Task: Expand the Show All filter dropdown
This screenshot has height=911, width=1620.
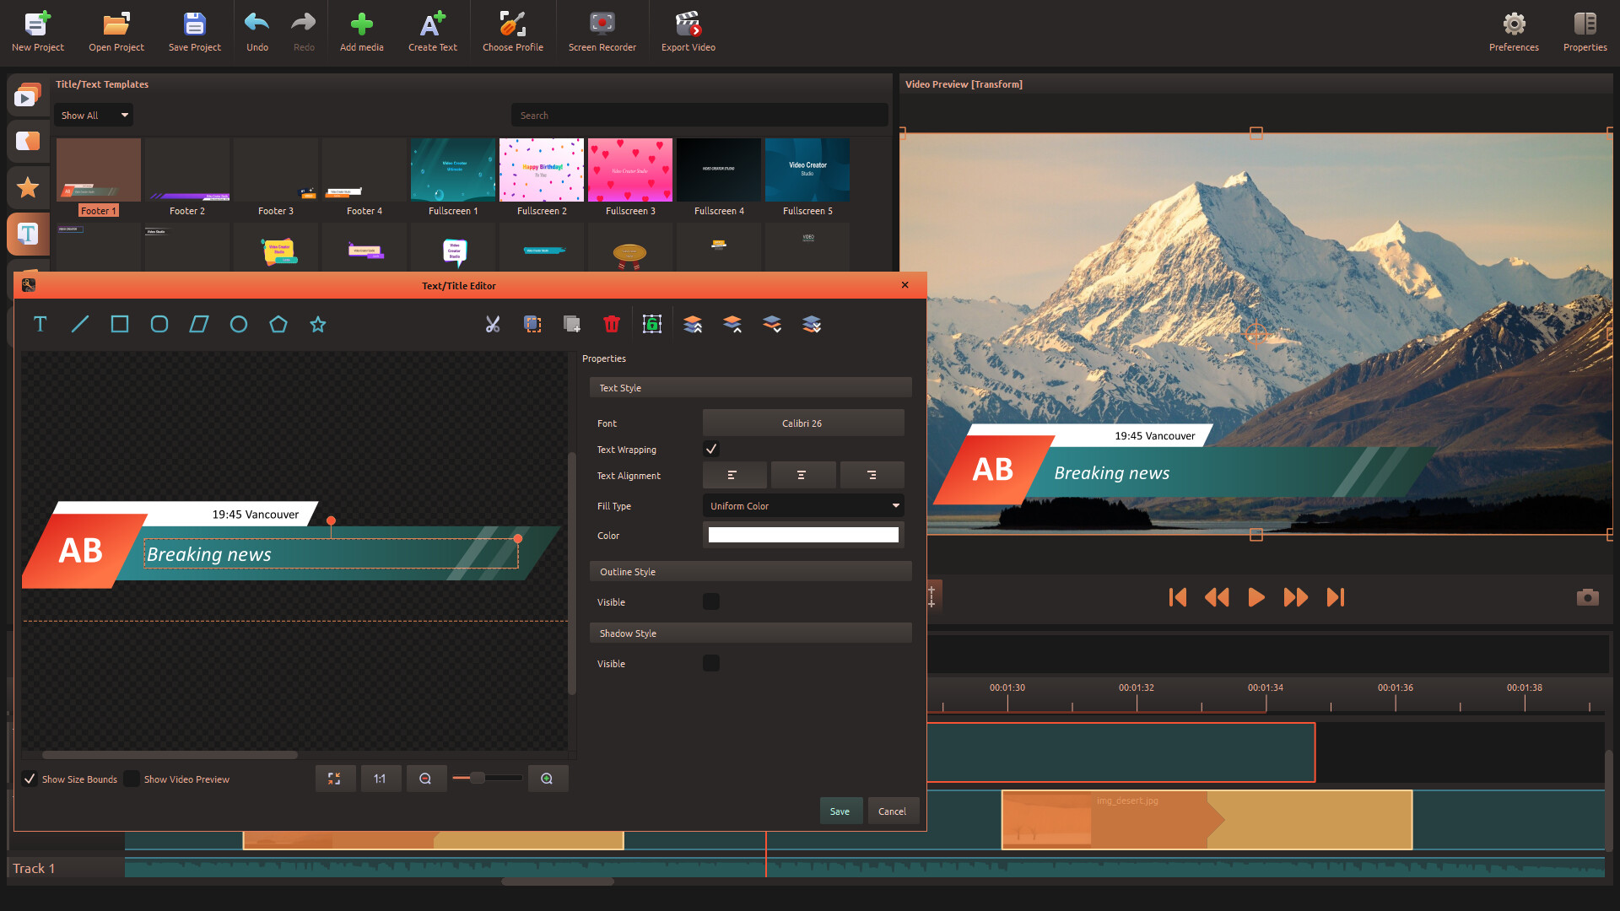Action: point(94,115)
